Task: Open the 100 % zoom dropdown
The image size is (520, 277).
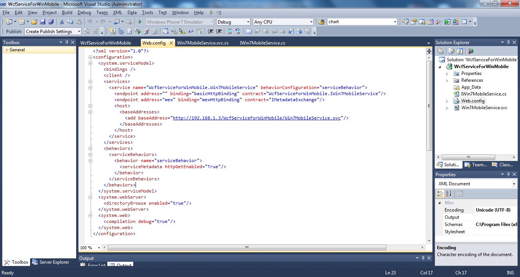Action: pyautogui.click(x=99, y=248)
